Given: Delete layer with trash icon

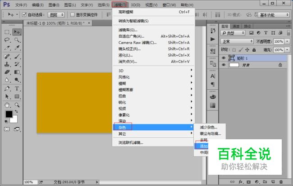Looking at the screenshot, I should (x=281, y=182).
